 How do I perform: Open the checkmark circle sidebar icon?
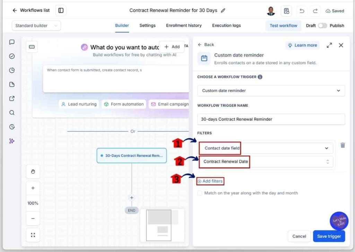point(12,56)
